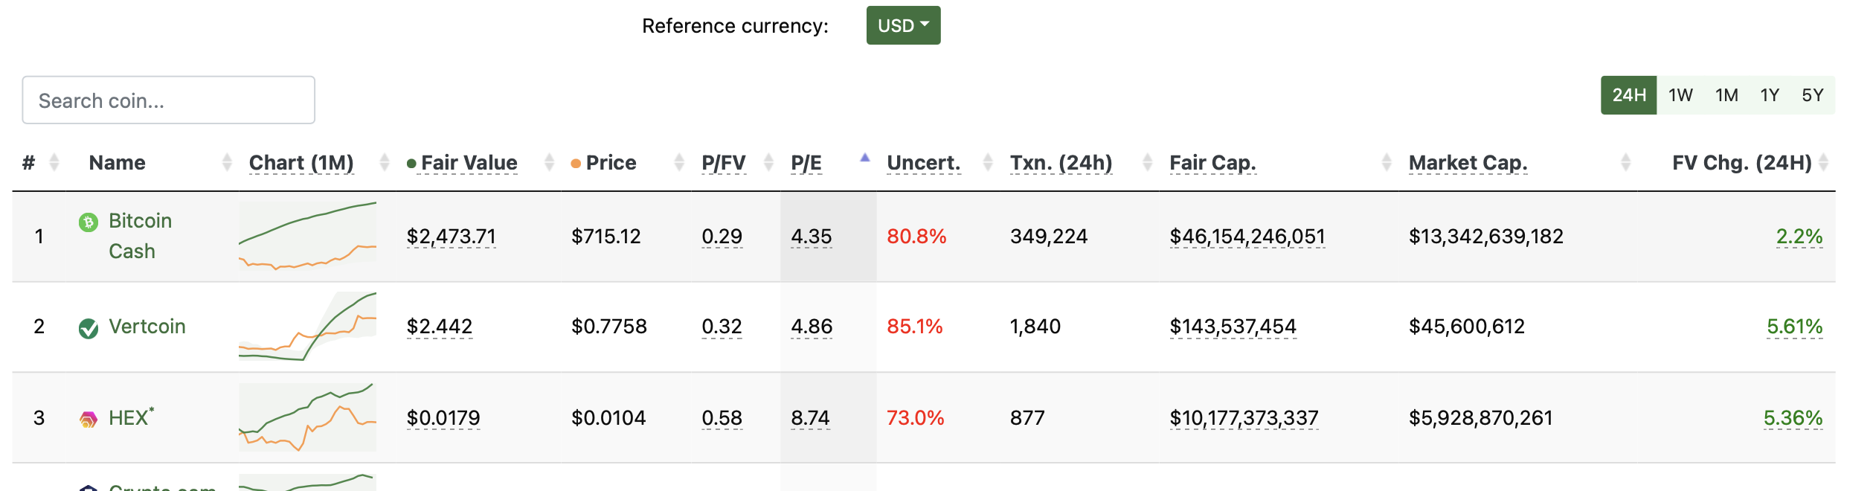Switch time range to 1W
The image size is (1873, 491).
(x=1680, y=95)
